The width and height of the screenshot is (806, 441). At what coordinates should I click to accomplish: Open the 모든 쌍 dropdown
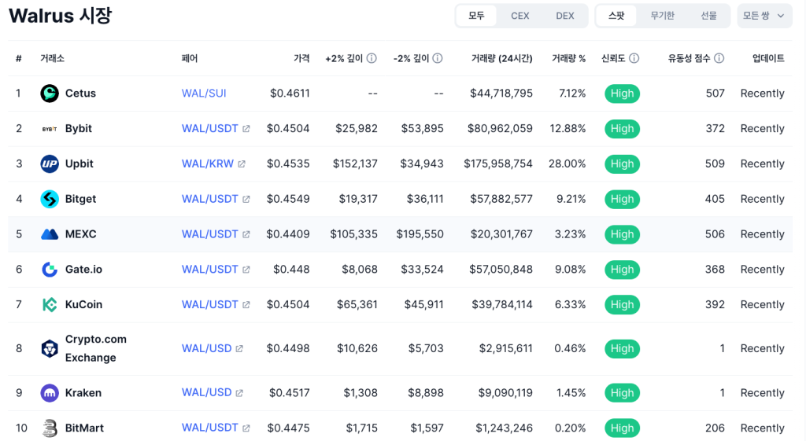764,16
